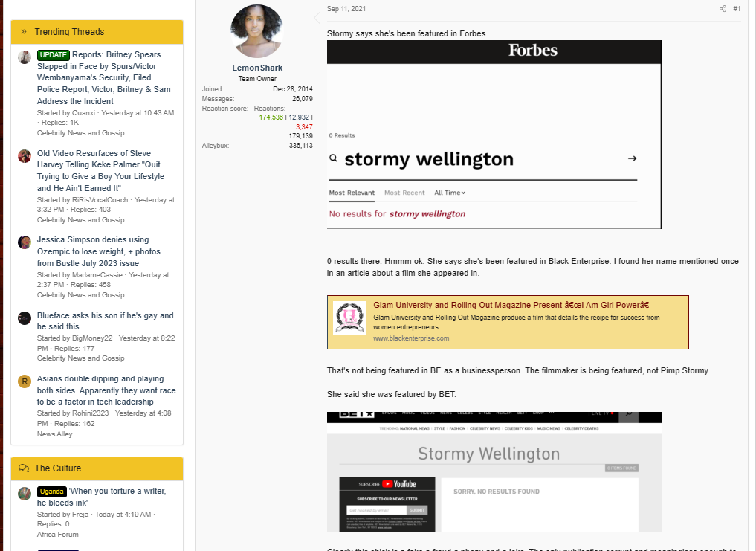Screen dimensions: 756x551
Task: Select Most Recent tab in Forbes image
Action: point(404,193)
